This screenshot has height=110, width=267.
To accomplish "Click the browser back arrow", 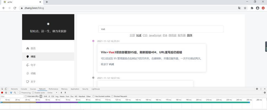I will click(4, 8).
